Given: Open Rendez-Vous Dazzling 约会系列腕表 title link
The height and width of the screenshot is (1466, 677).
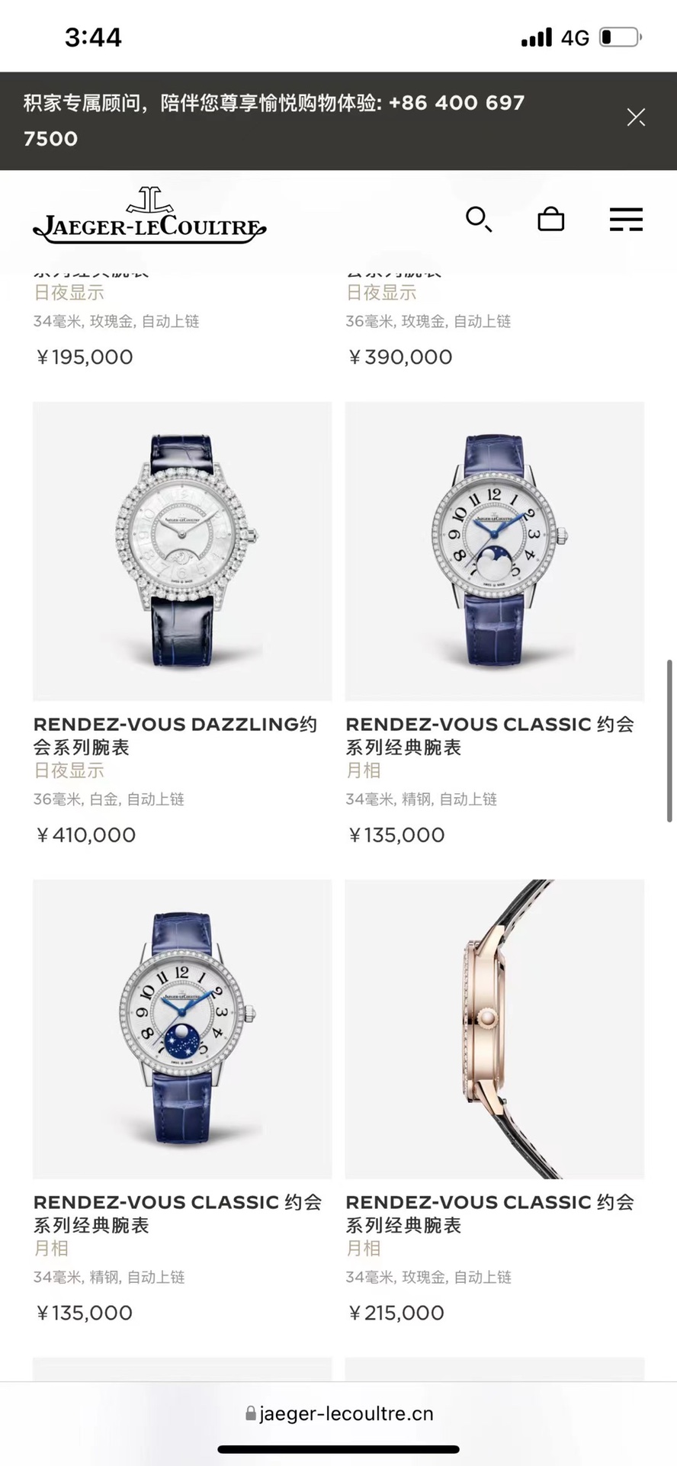Looking at the screenshot, I should coord(175,735).
